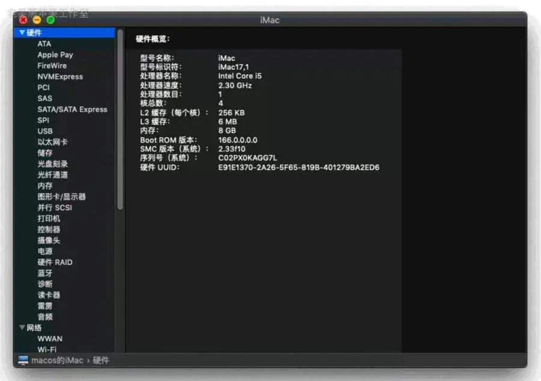Click the 6 MB L3 cache value
This screenshot has height=381, width=541.
227,121
